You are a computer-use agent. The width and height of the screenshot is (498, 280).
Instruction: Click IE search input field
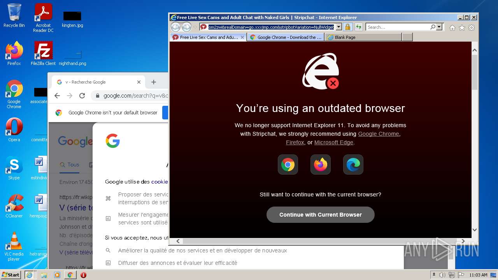(398, 27)
